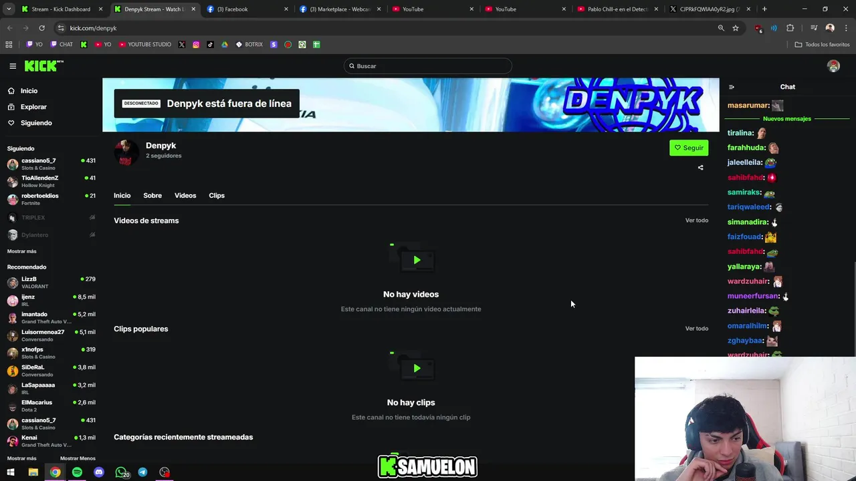This screenshot has height=481, width=856.
Task: Open the Chrome tab search dropdown
Action: click(9, 9)
